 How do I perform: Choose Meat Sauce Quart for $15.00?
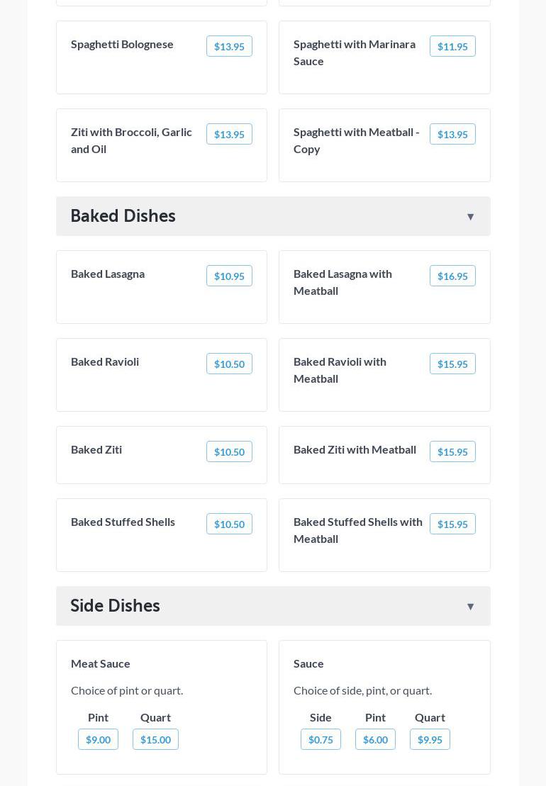click(x=155, y=740)
